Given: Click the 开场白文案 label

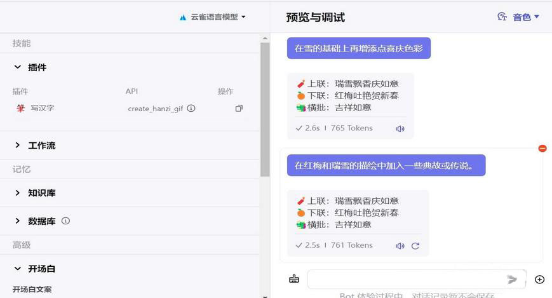Looking at the screenshot, I should coord(32,289).
